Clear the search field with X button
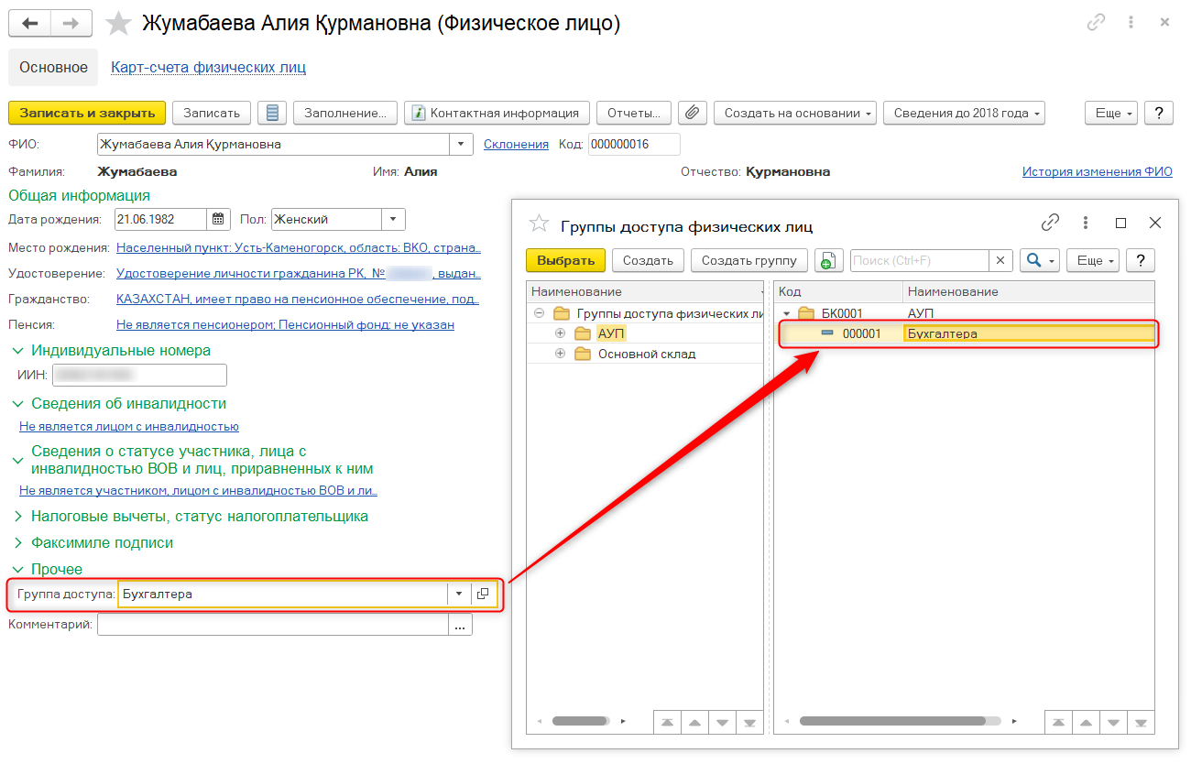The image size is (1191, 764). pos(1000,260)
